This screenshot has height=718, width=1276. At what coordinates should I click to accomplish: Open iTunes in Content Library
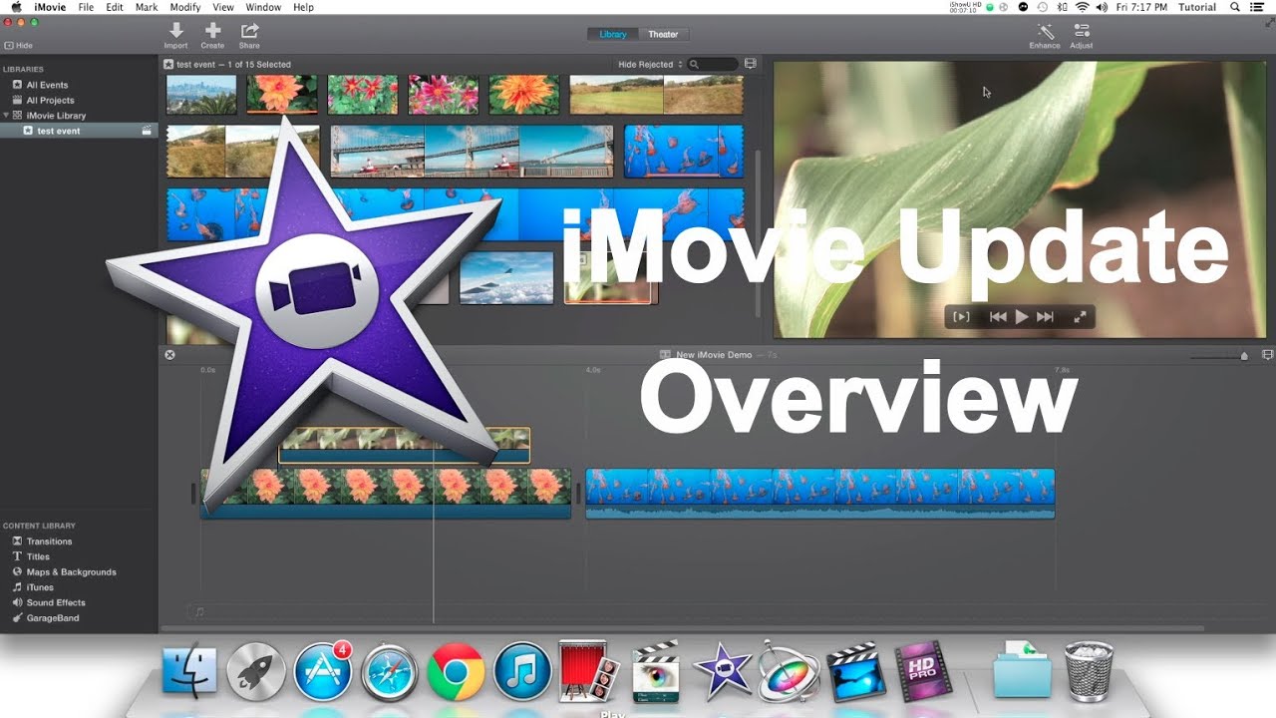40,587
